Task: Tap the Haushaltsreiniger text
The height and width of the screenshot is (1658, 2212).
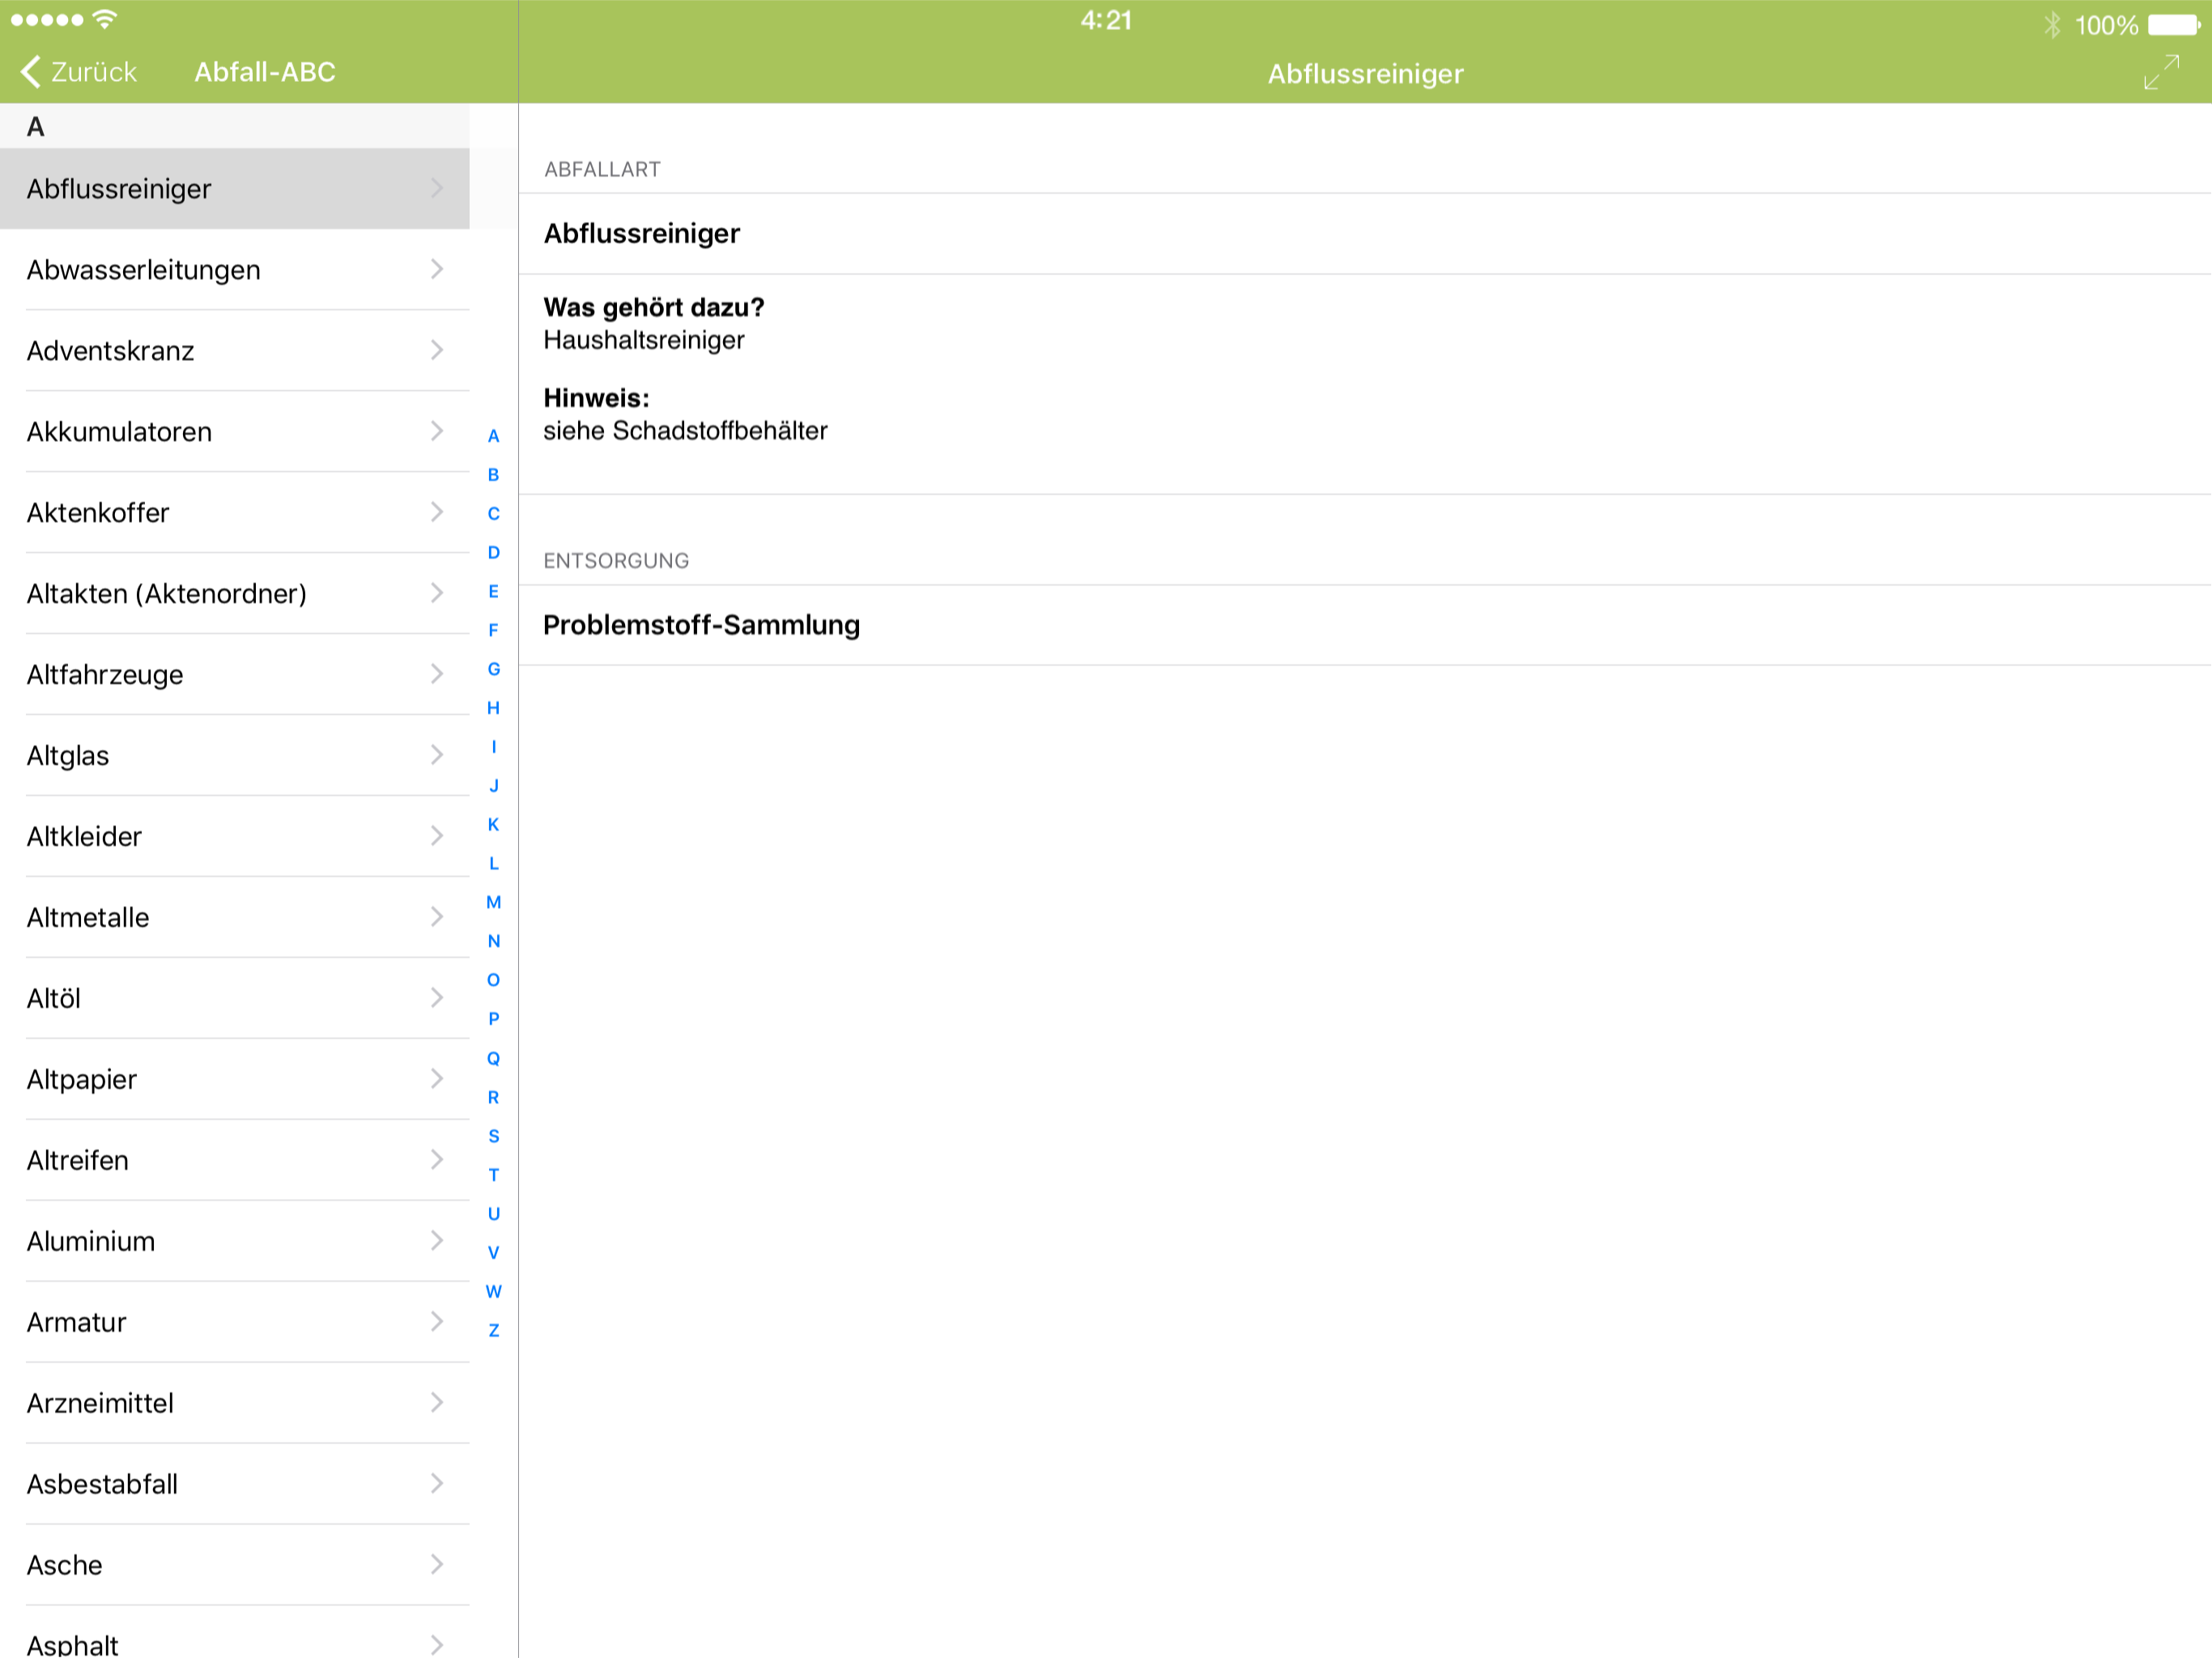Action: tap(644, 341)
